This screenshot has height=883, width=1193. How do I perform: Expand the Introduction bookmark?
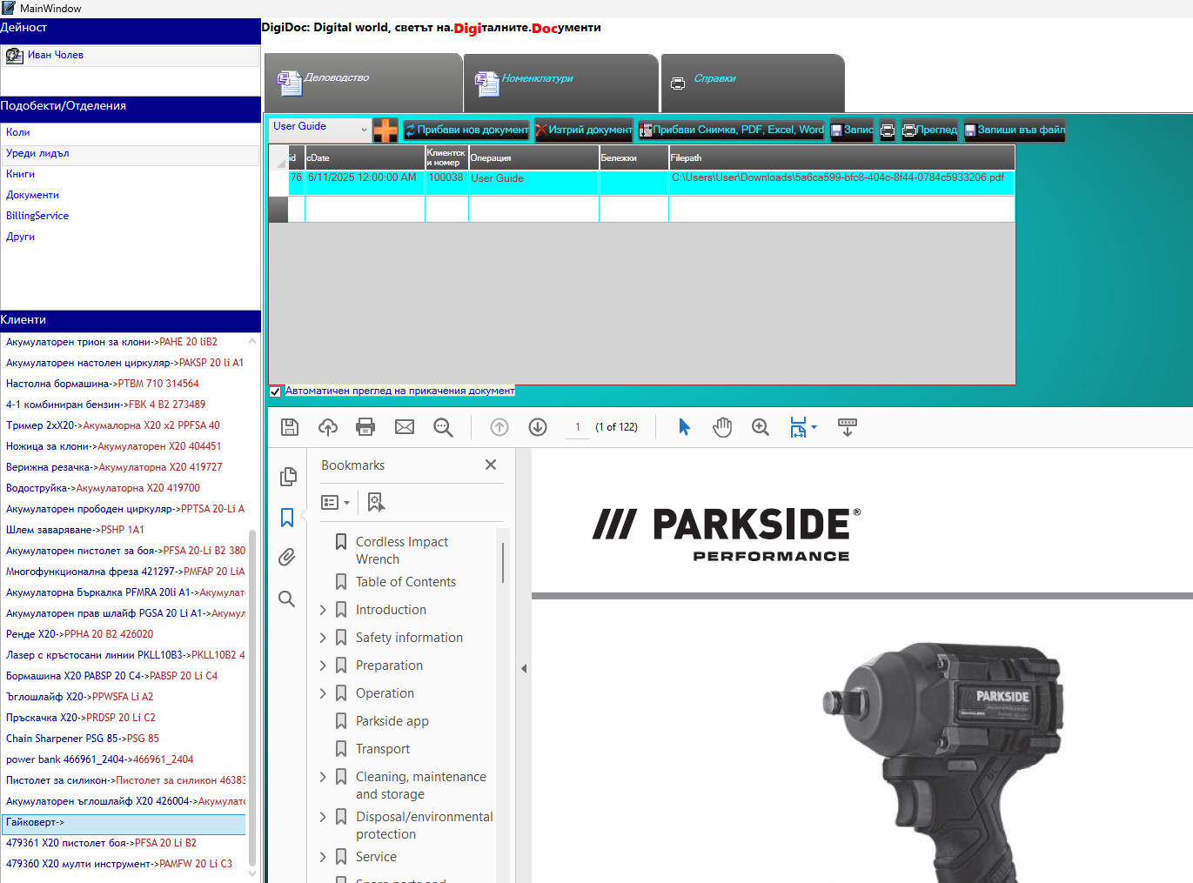point(323,610)
